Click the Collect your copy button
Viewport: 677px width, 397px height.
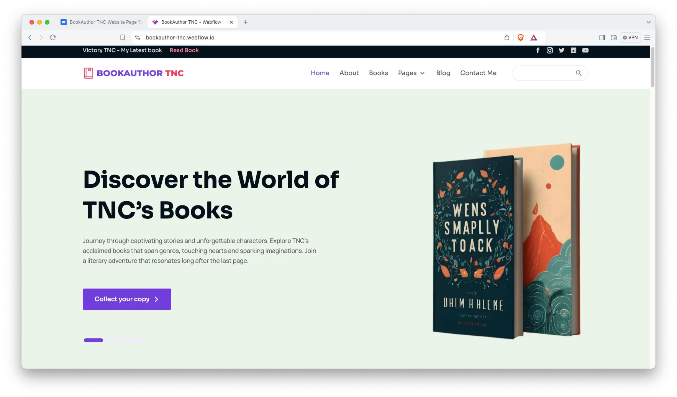coord(127,299)
